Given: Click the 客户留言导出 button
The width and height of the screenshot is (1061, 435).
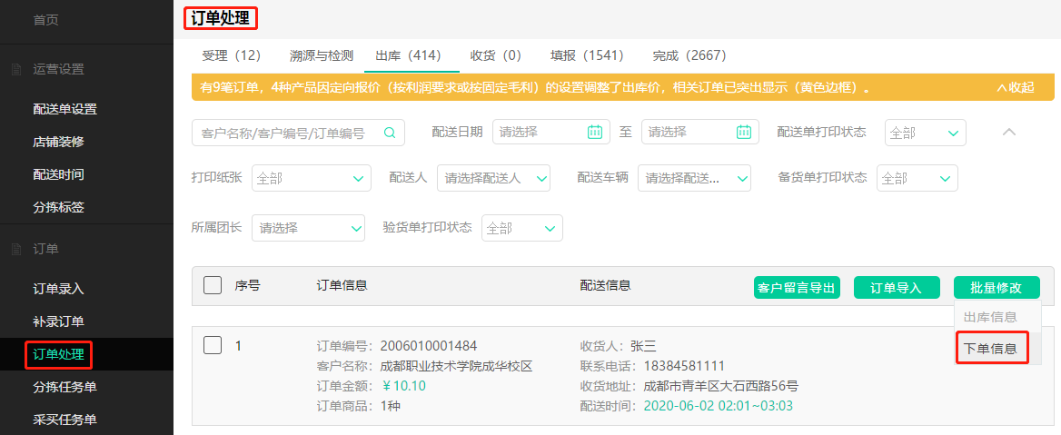Looking at the screenshot, I should point(797,288).
